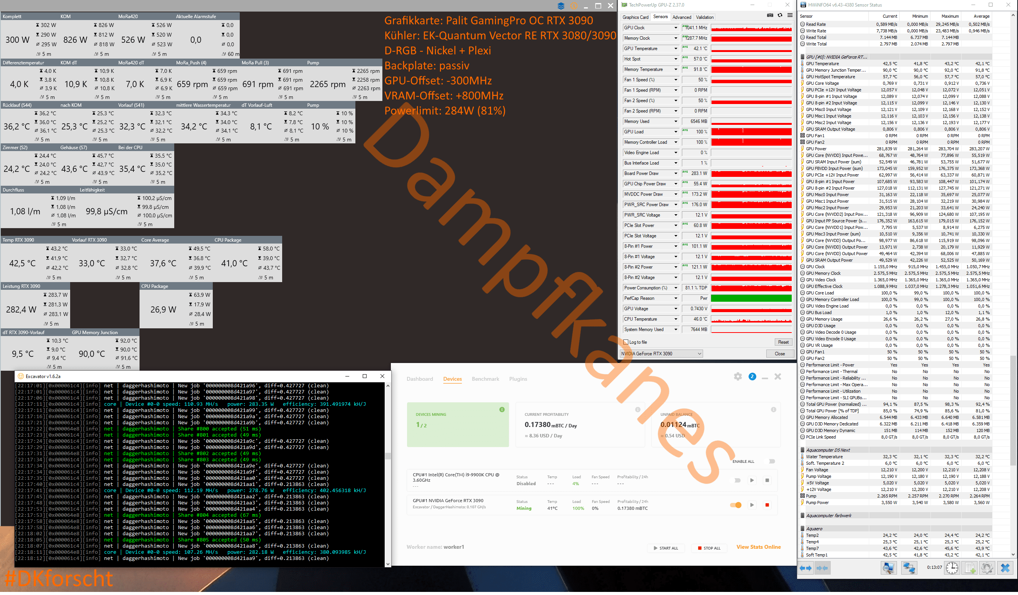This screenshot has width=1018, height=595.
Task: Open HWiNFO sensor settings gear icon
Action: (987, 568)
